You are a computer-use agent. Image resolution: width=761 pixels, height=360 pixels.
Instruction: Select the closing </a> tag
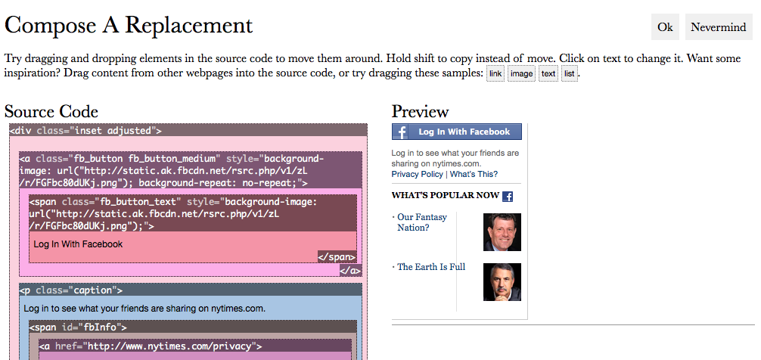point(350,271)
